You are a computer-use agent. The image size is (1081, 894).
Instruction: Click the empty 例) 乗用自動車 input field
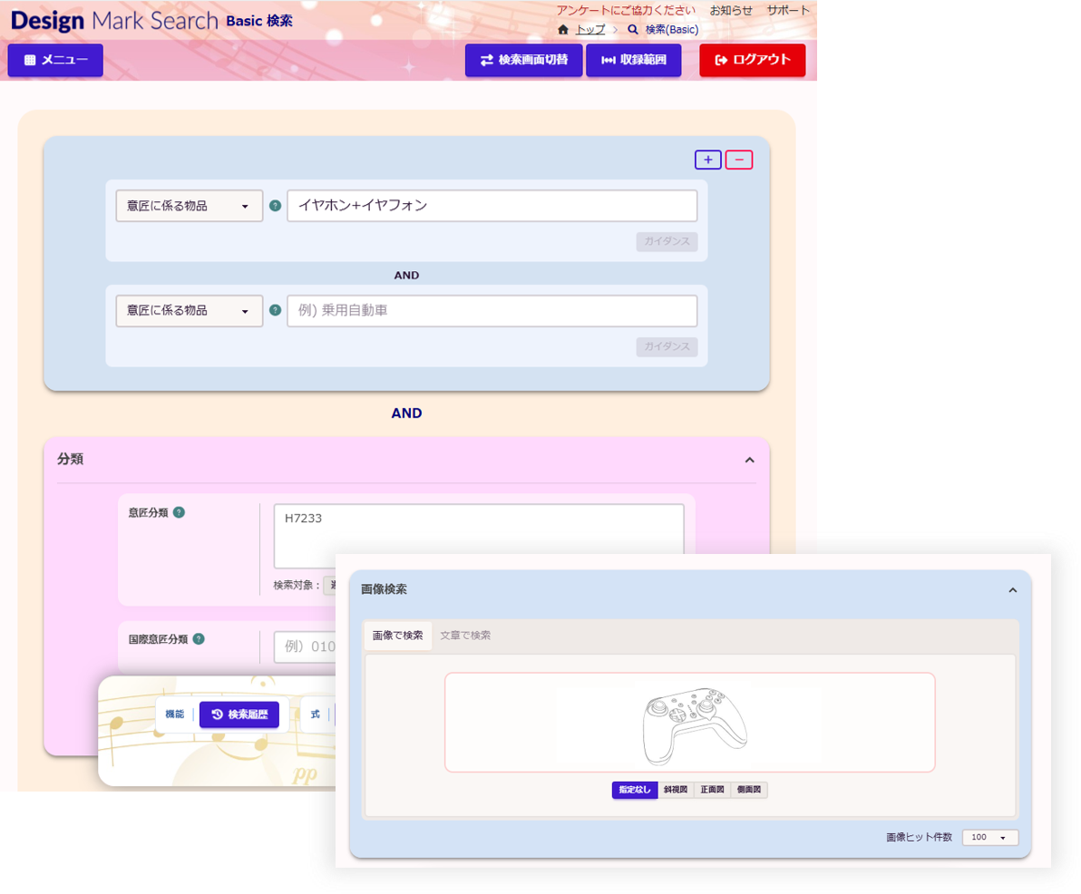(492, 311)
